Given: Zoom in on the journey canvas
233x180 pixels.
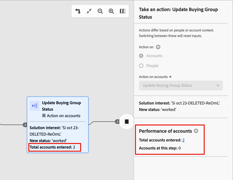Looking at the screenshot, I should (x=111, y=11).
